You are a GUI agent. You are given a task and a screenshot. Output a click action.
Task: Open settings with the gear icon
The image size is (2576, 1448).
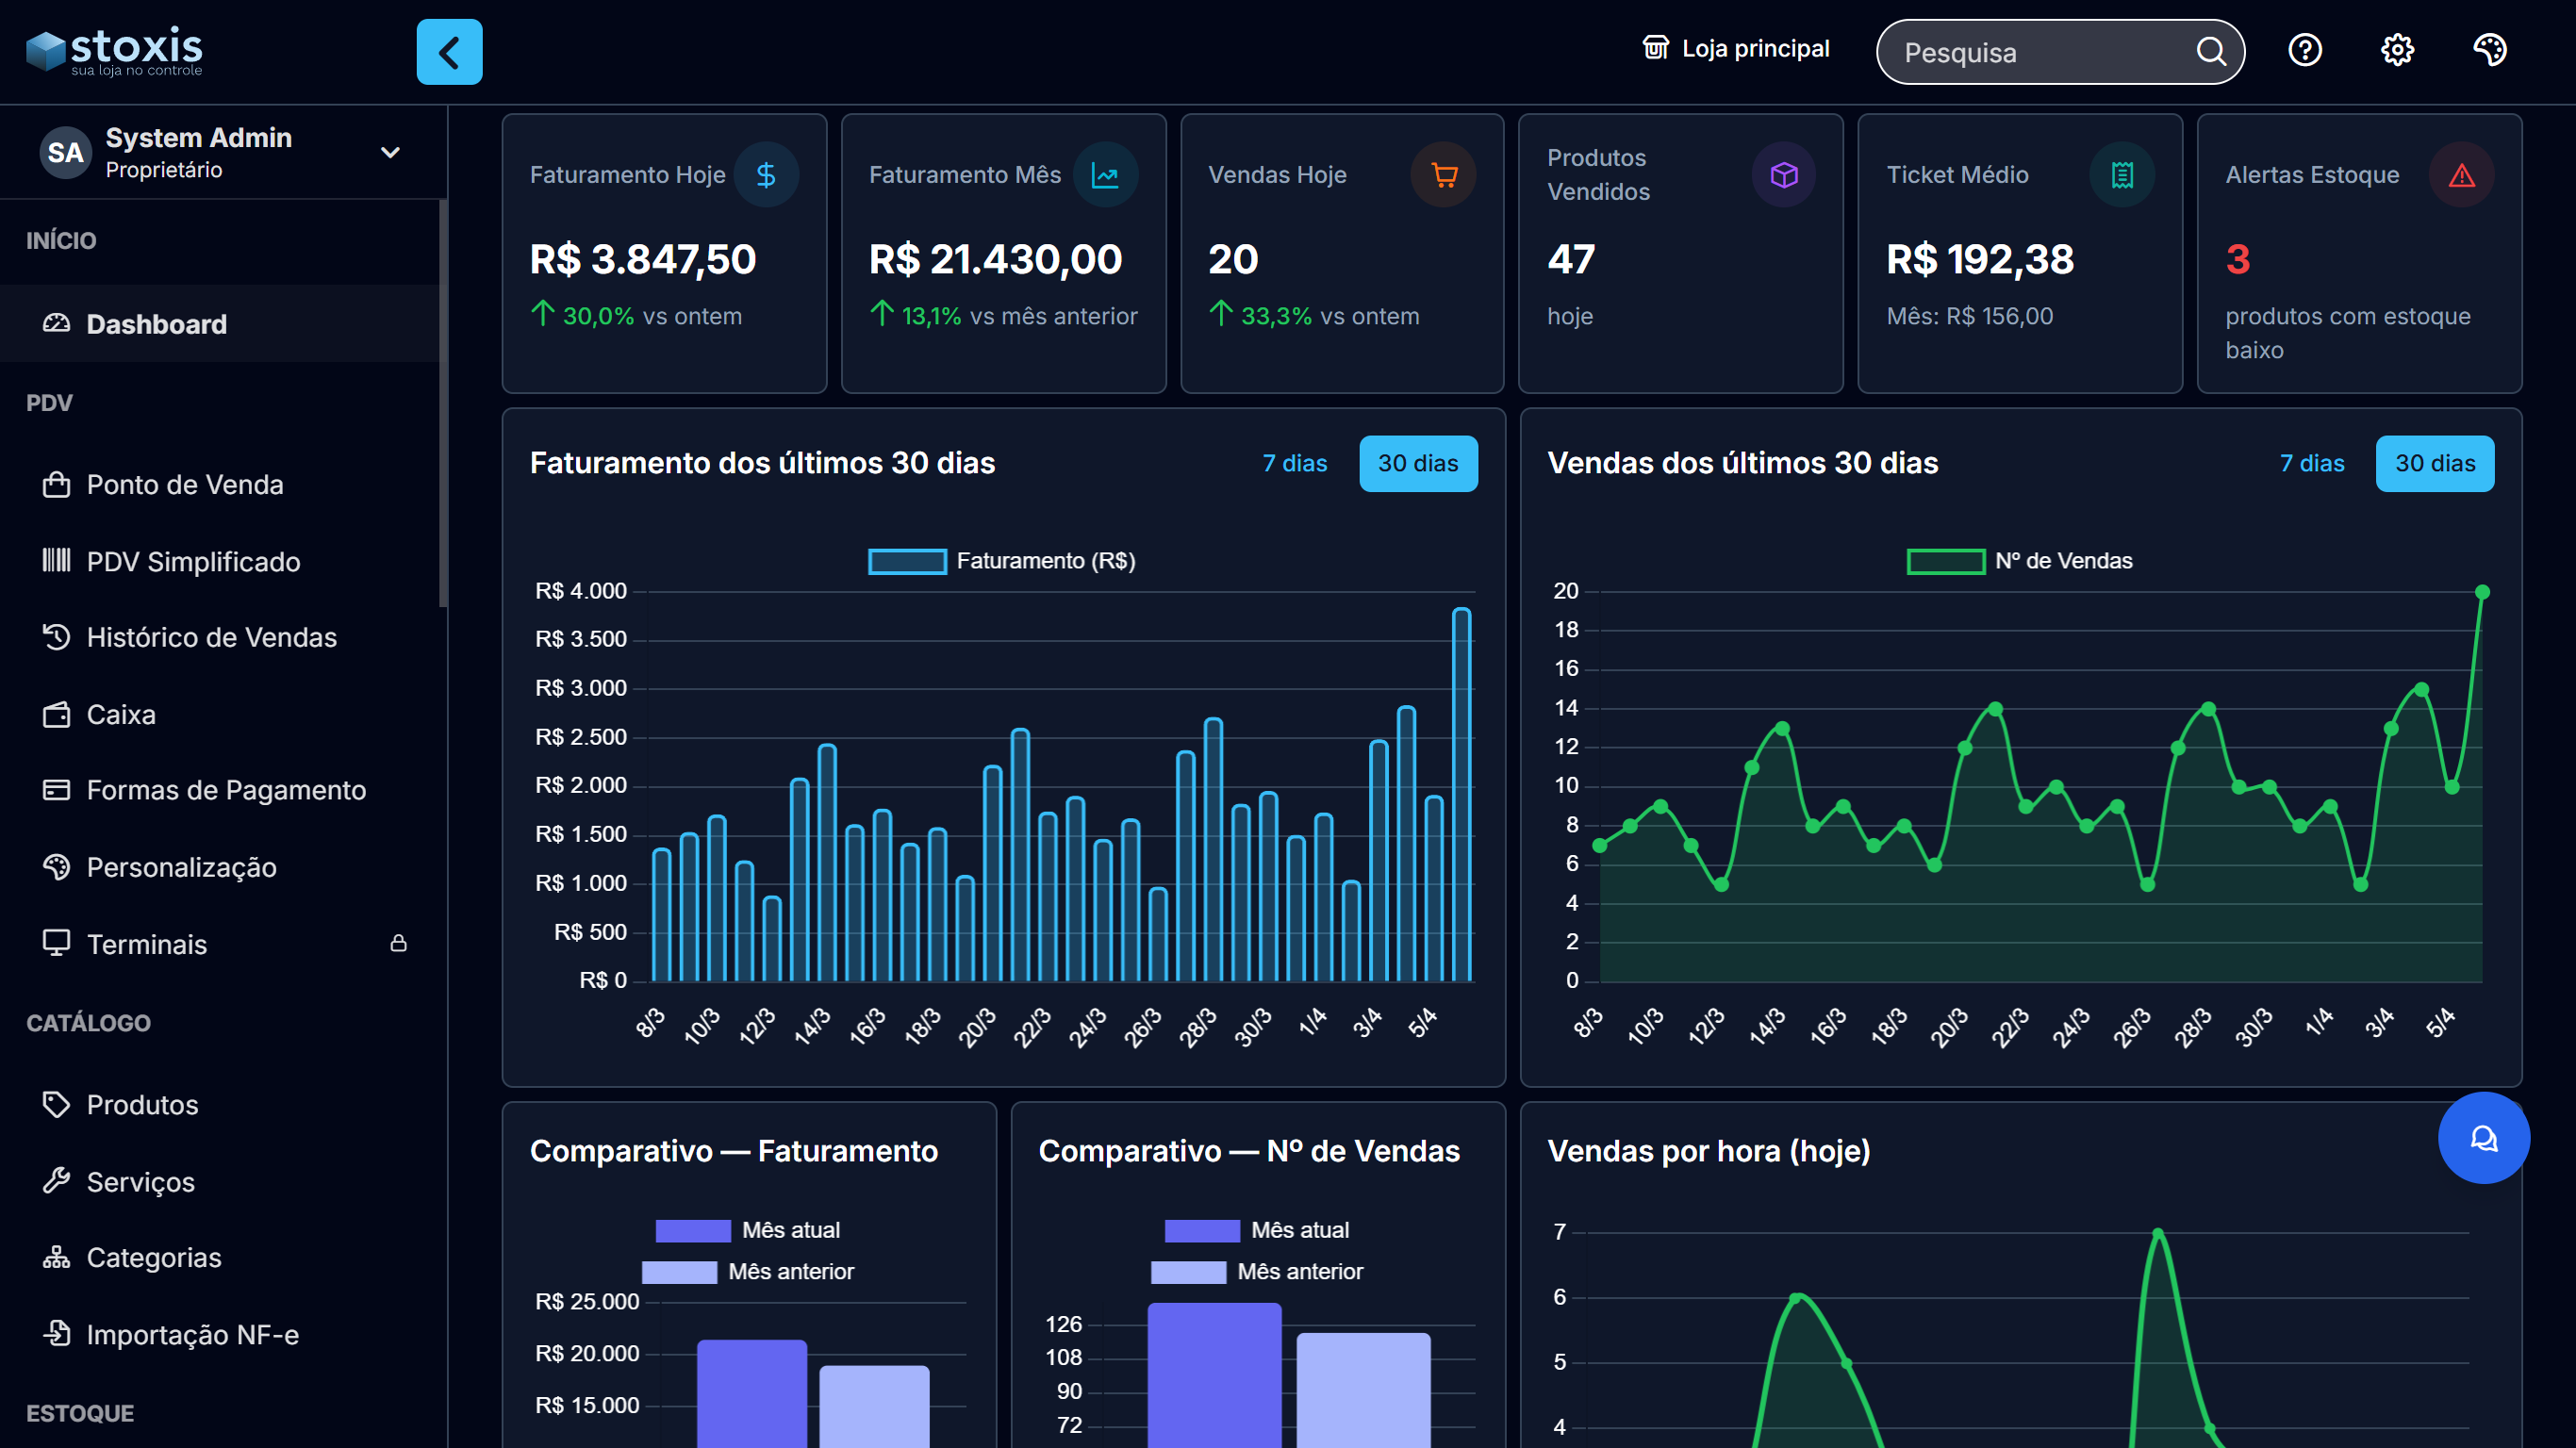tap(2397, 50)
